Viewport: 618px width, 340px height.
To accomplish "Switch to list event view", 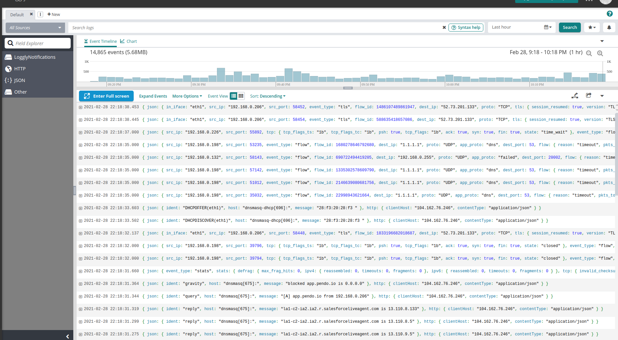I will coord(234,96).
